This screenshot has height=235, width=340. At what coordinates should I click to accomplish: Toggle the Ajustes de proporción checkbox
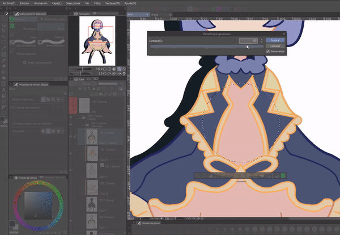14,107
